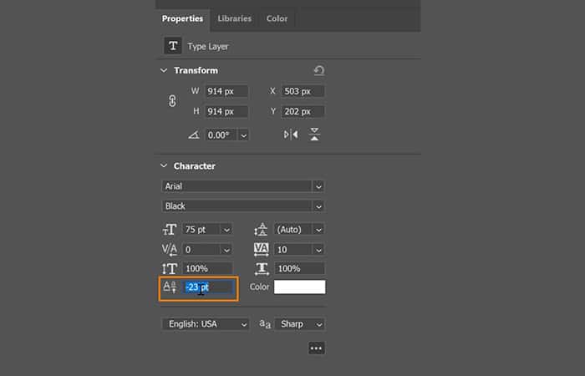Open the white text Color swatch
Viewport: 585px width, 376px height.
[x=300, y=287]
